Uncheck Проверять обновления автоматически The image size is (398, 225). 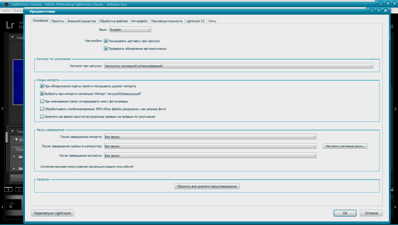106,49
